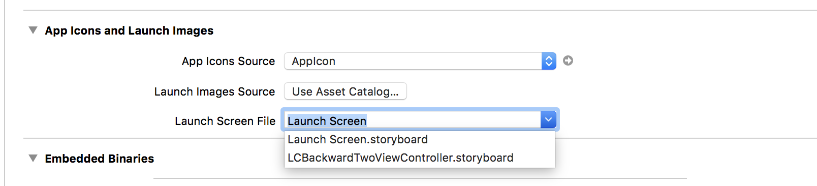Viewport: 817px width, 186px height.
Task: Click the AppIcon text in the source selector
Action: (313, 61)
